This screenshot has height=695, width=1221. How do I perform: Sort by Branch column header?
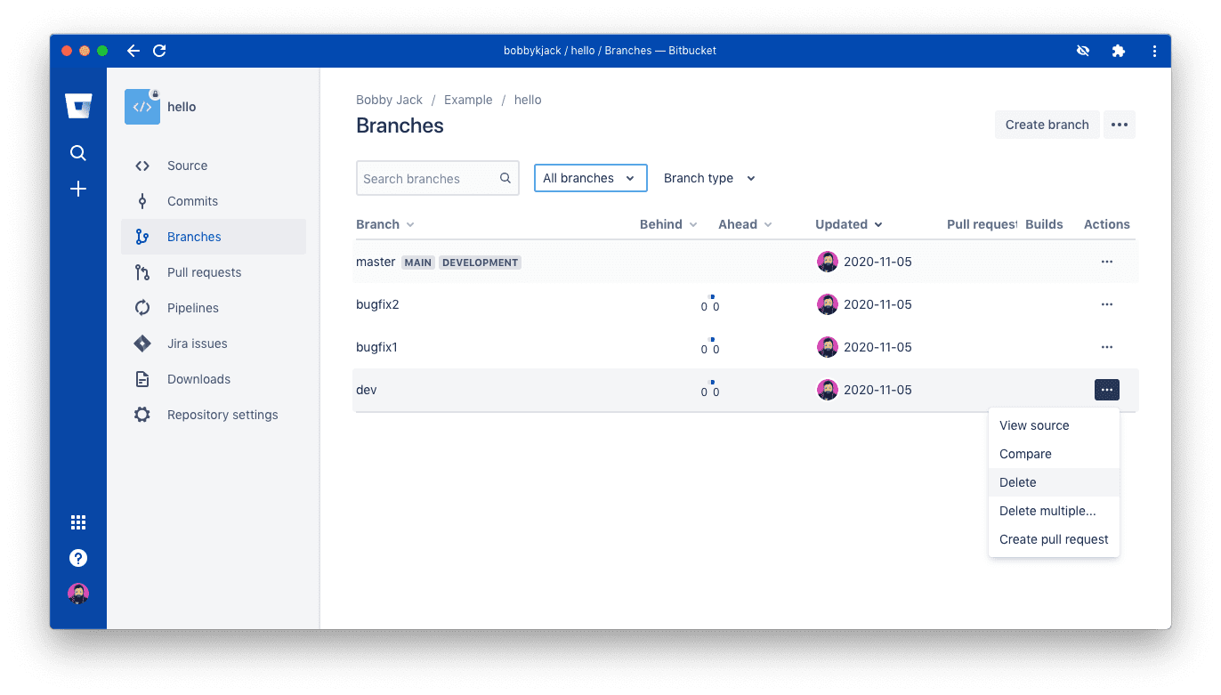point(385,224)
